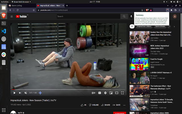Subscribe to the truTV channel
The image size is (182, 114).
click(x=120, y=113)
